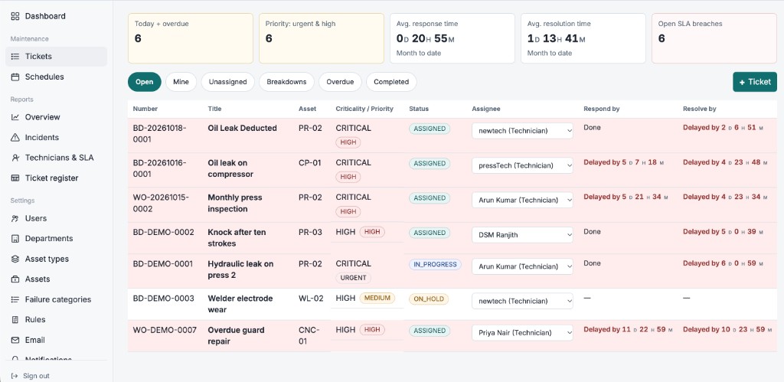Click the Sign out arrow icon
Viewport: 784px width, 382px height.
(15, 376)
